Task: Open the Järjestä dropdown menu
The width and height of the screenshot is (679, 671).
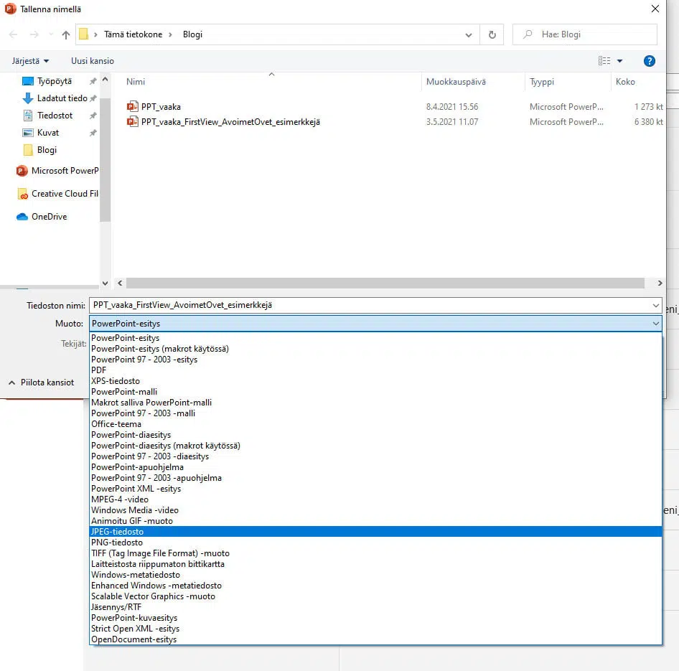Action: tap(30, 61)
